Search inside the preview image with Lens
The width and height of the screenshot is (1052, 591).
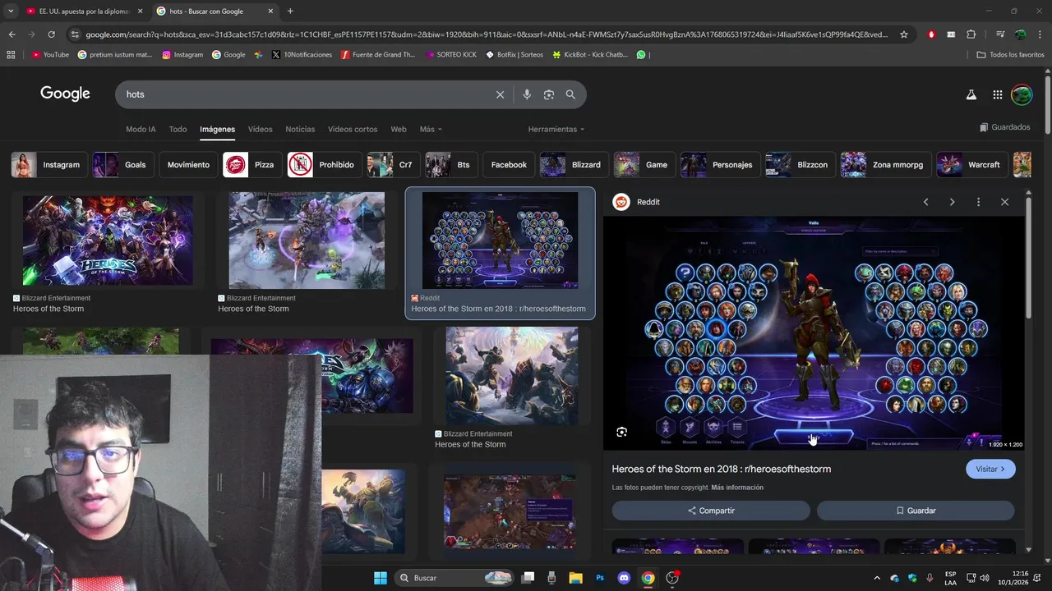pos(622,432)
